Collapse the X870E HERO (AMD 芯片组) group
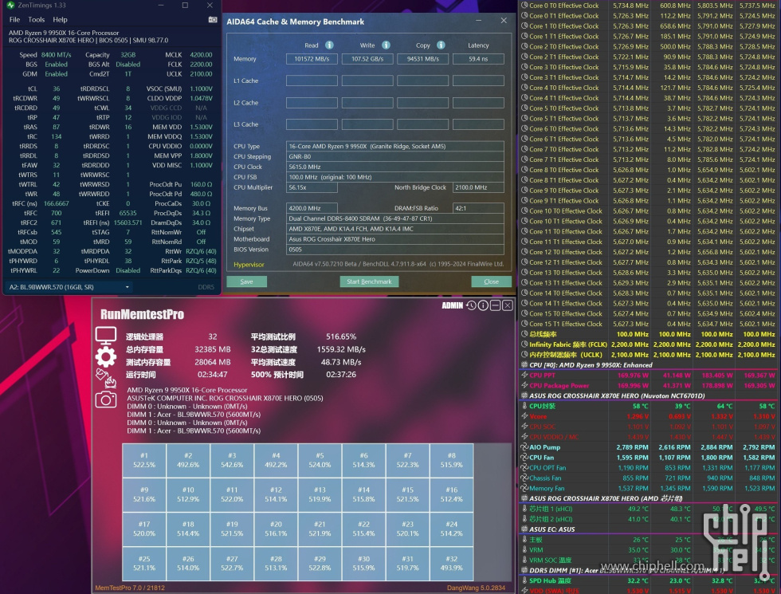 [524, 498]
